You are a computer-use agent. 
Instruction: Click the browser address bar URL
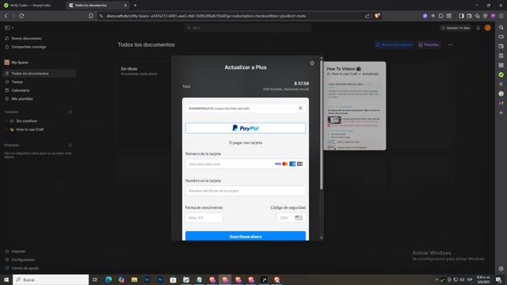[x=206, y=16]
